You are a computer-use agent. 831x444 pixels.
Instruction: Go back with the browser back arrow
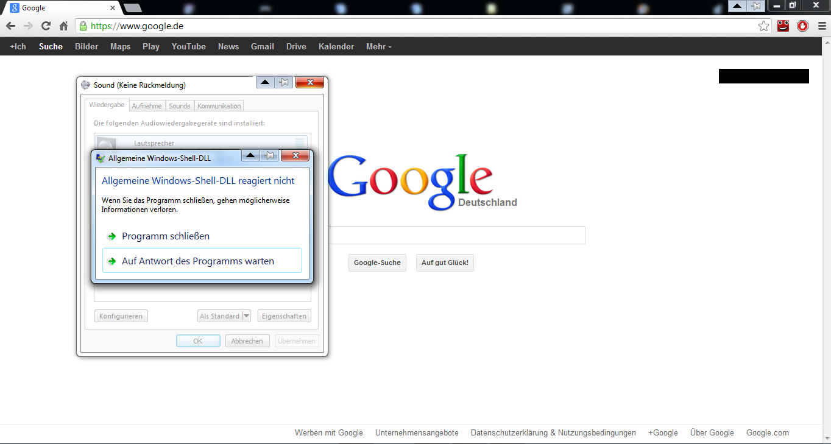pos(10,26)
